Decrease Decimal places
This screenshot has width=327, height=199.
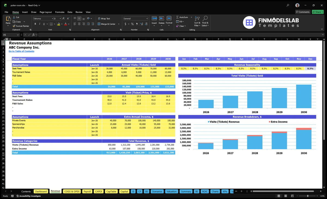(x=146, y=24)
